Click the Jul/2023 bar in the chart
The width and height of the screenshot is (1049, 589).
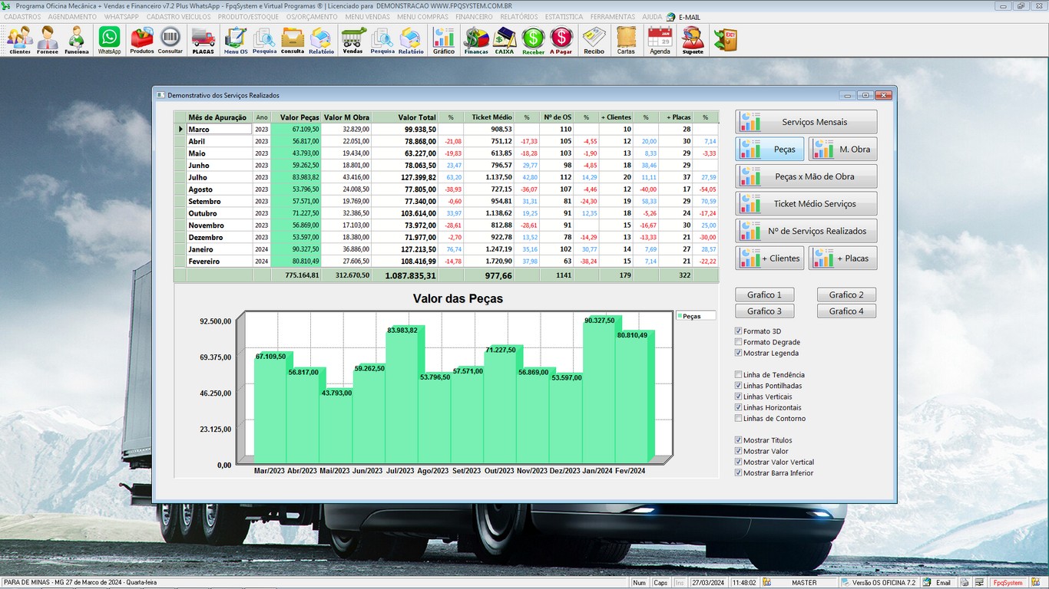pyautogui.click(x=402, y=394)
